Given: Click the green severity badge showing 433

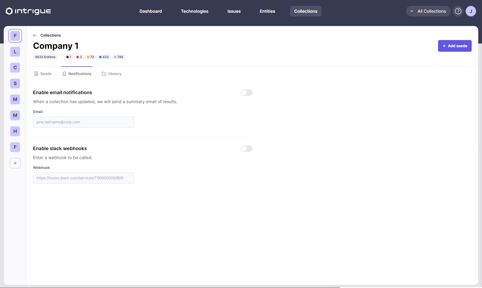Looking at the screenshot, I should 104,57.
